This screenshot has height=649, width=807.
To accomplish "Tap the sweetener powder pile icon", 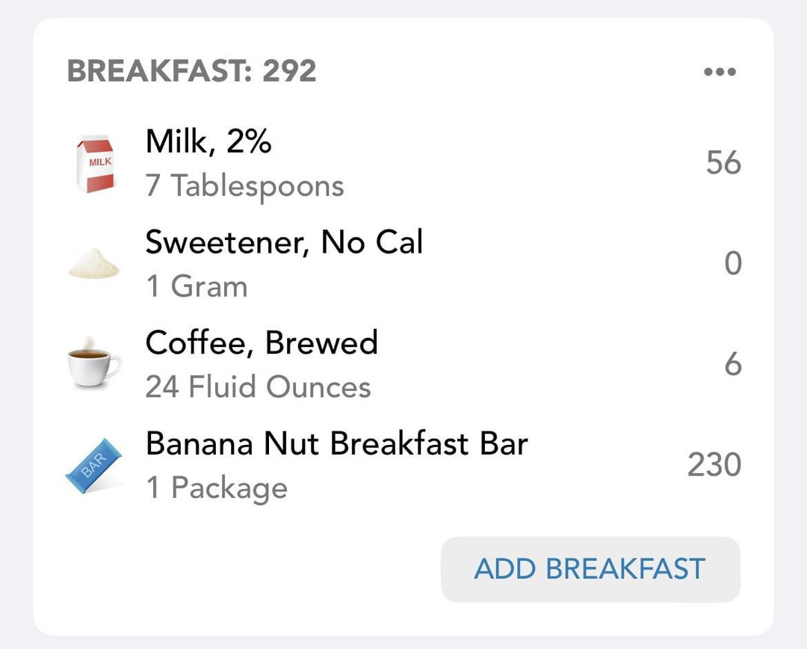I will pos(93,263).
